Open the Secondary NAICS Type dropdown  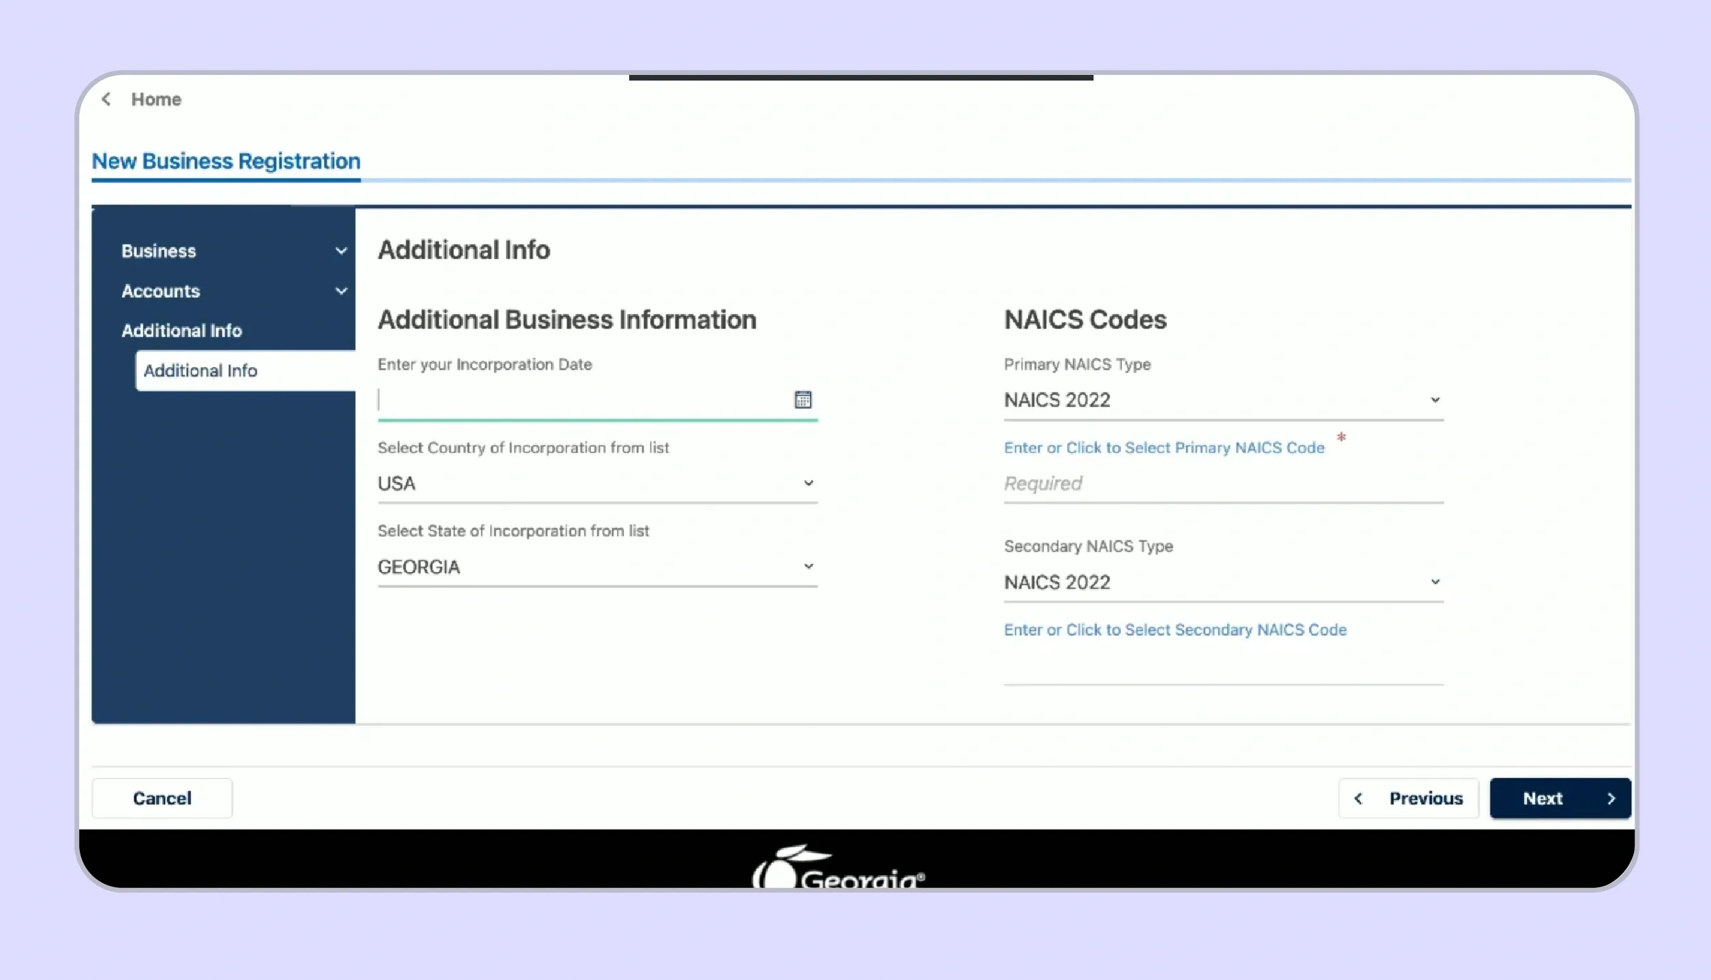point(1224,583)
